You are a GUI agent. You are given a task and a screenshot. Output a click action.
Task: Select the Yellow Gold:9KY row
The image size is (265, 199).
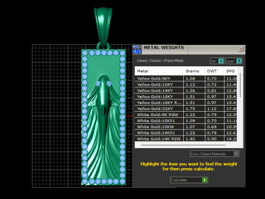(x=186, y=78)
